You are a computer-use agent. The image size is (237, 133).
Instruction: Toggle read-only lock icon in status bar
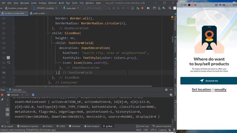(x=170, y=130)
